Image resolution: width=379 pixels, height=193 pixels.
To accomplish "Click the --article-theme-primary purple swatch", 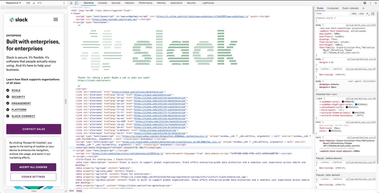I will 353,113.
